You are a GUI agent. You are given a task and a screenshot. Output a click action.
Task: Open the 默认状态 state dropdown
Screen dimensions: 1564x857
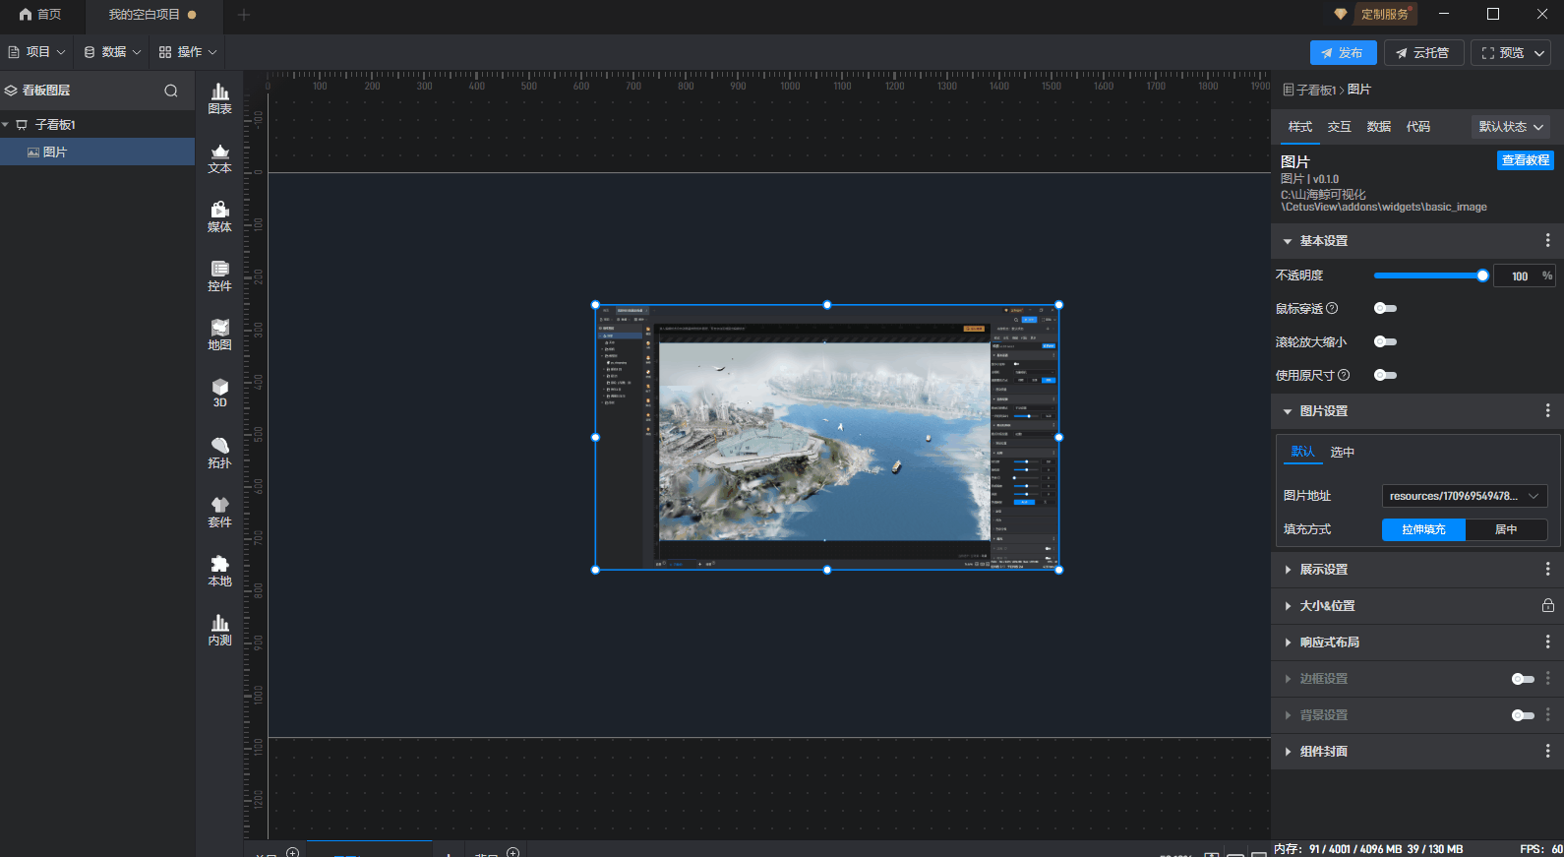click(1510, 127)
